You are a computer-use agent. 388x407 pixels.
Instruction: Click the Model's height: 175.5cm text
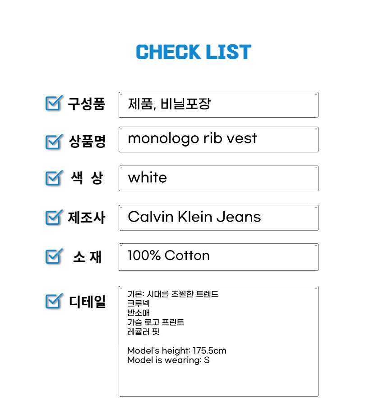(x=177, y=350)
